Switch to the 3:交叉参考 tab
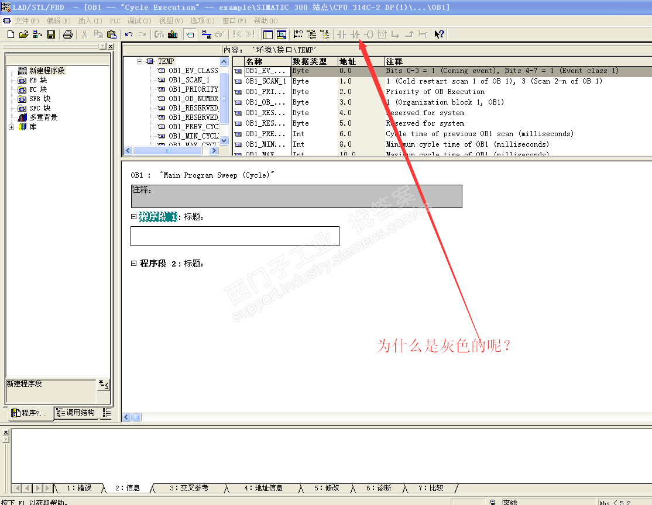Viewport: 652px width, 505px height. tap(189, 488)
